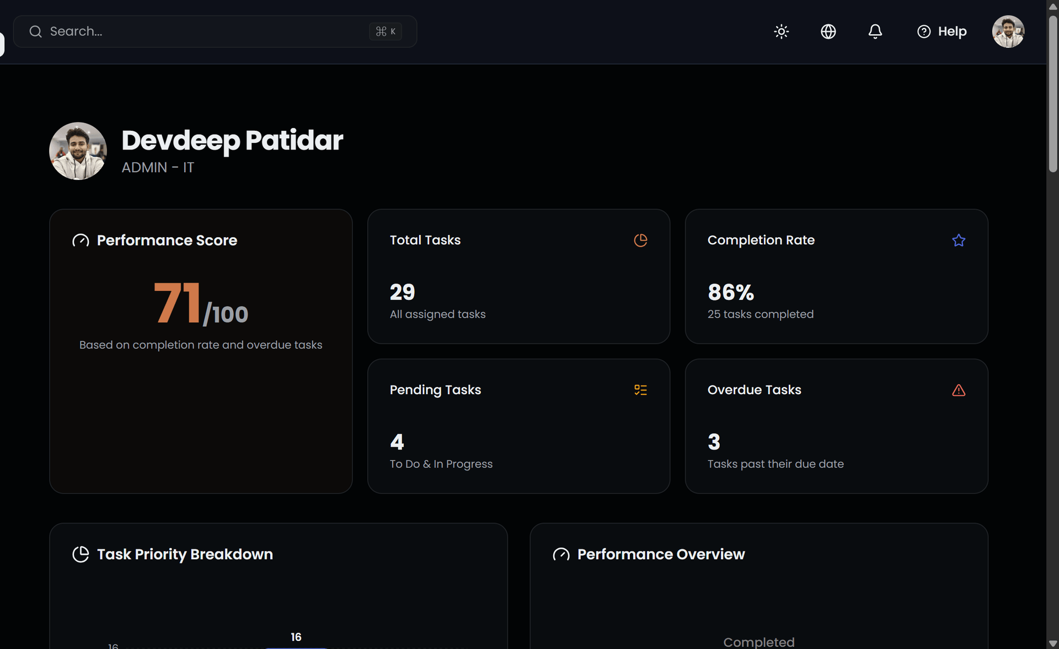Click the scrollbar down arrow
The image size is (1059, 649).
(x=1052, y=643)
